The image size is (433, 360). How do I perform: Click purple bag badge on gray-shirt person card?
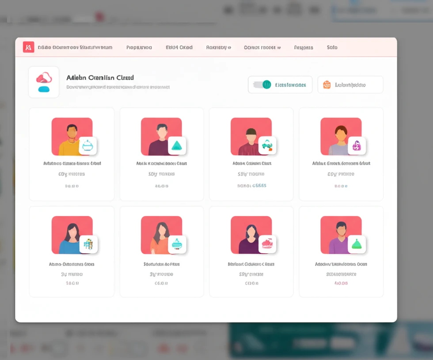(x=357, y=146)
